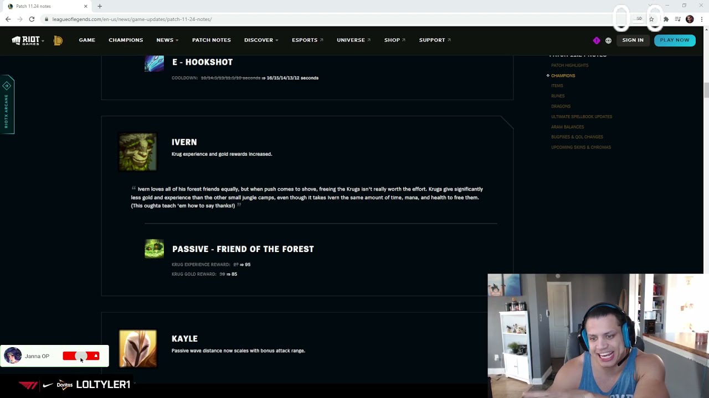The image size is (709, 398).
Task: Open the GAME nav item
Action: 87,40
